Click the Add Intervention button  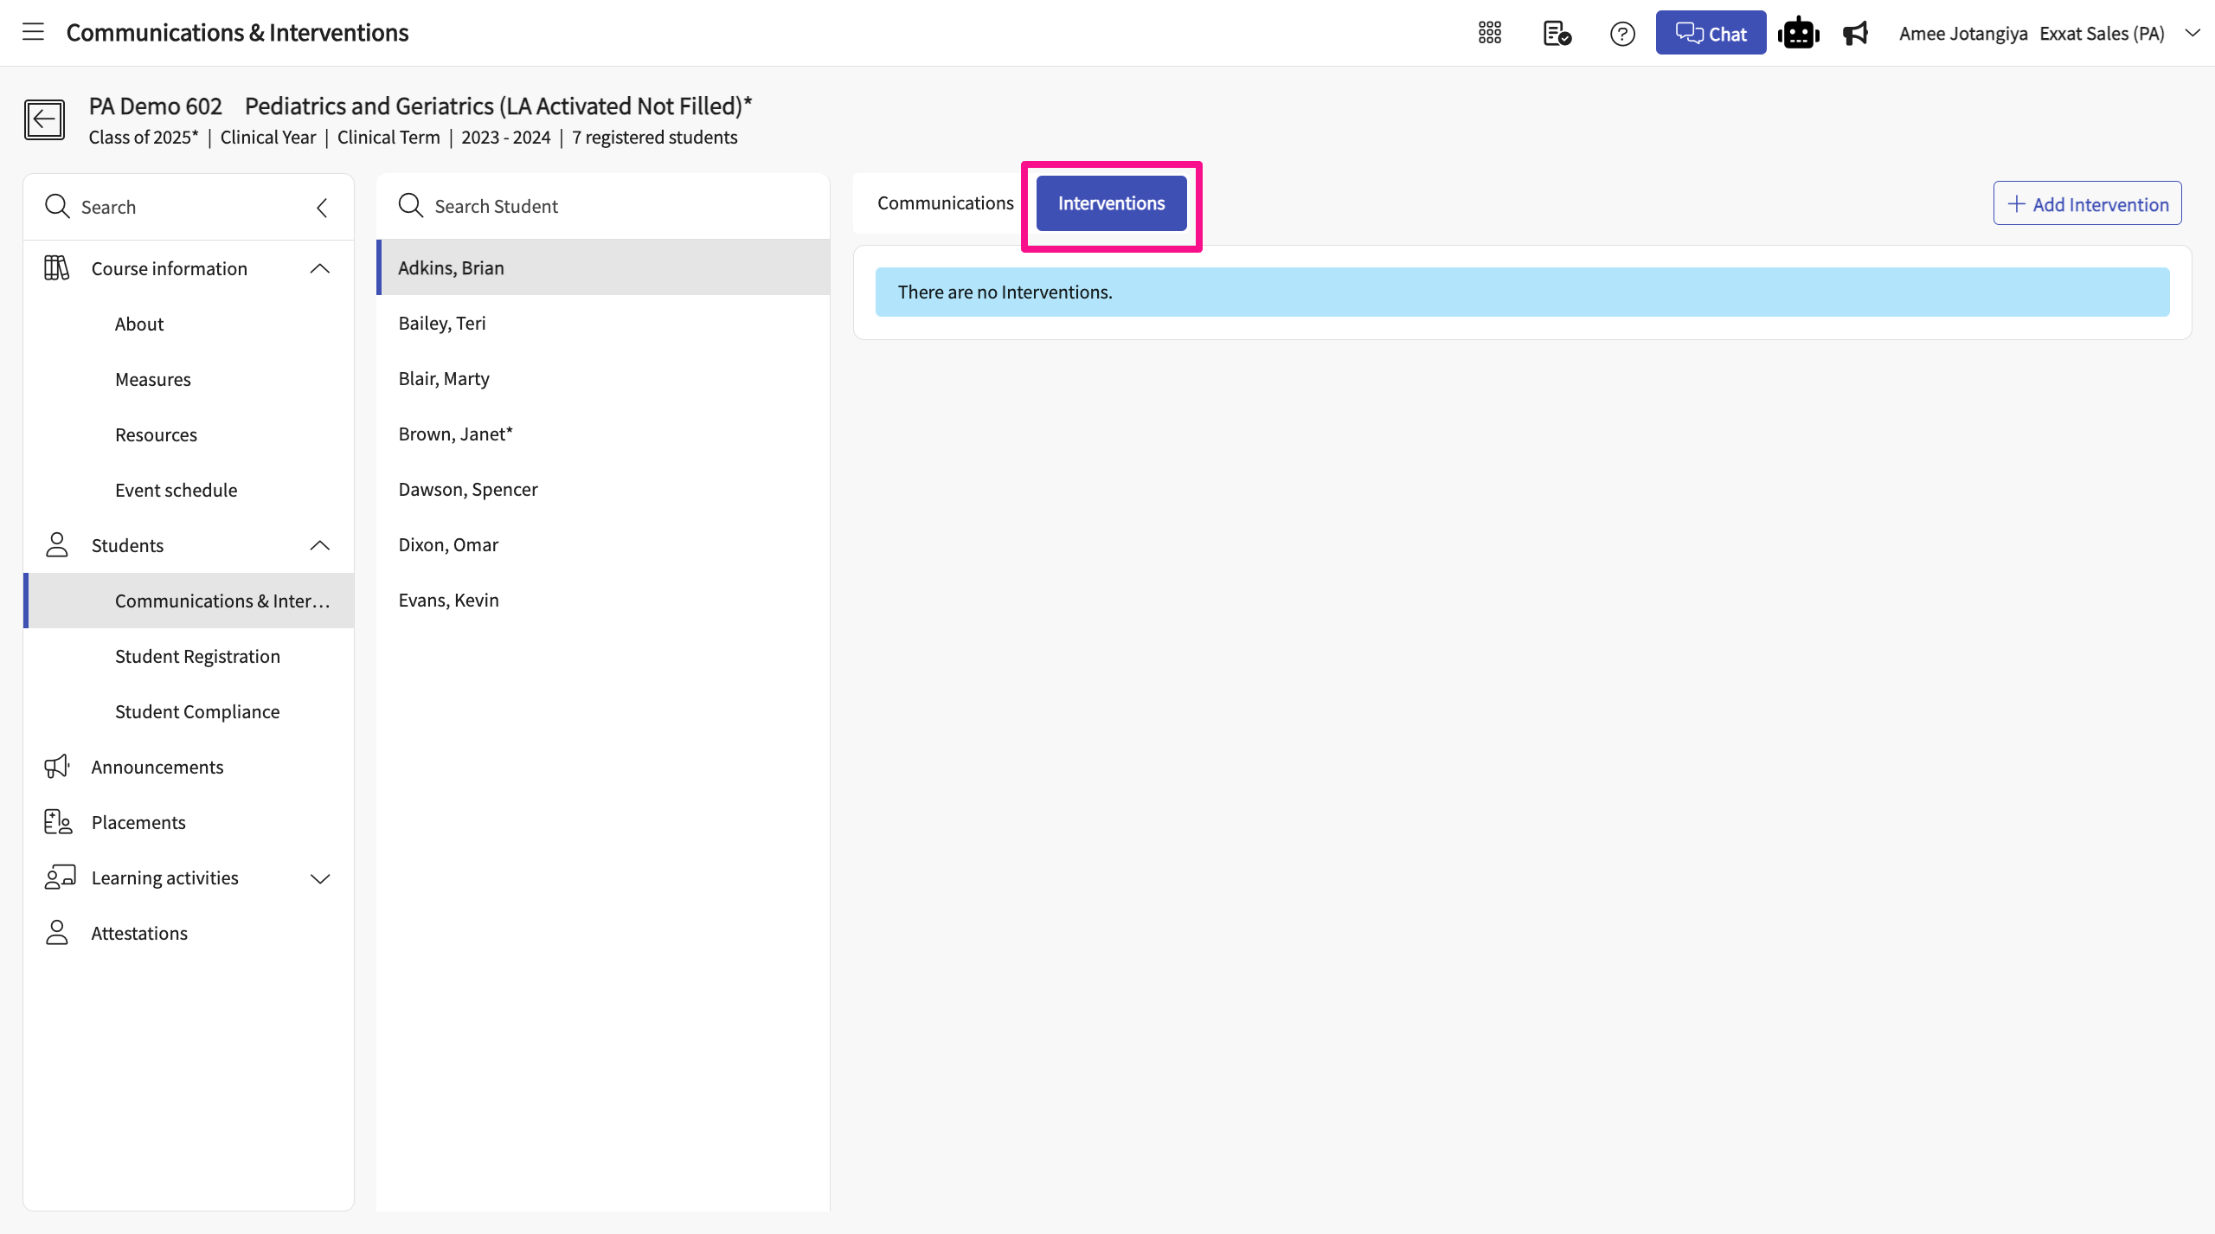click(2087, 204)
